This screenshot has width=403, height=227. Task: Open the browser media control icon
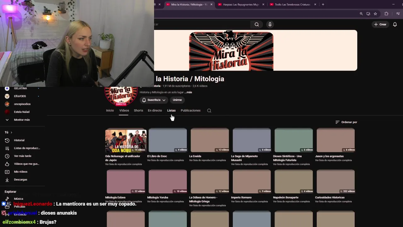pos(398,14)
